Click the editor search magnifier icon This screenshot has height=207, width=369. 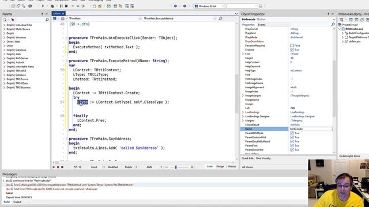(x=220, y=18)
